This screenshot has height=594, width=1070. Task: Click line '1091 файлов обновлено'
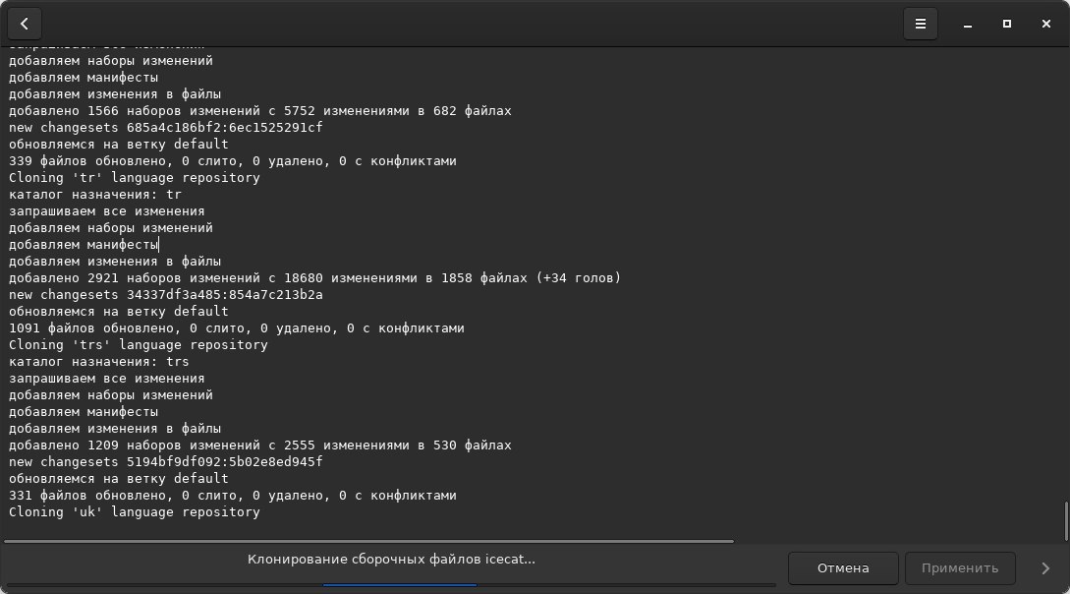pos(237,328)
